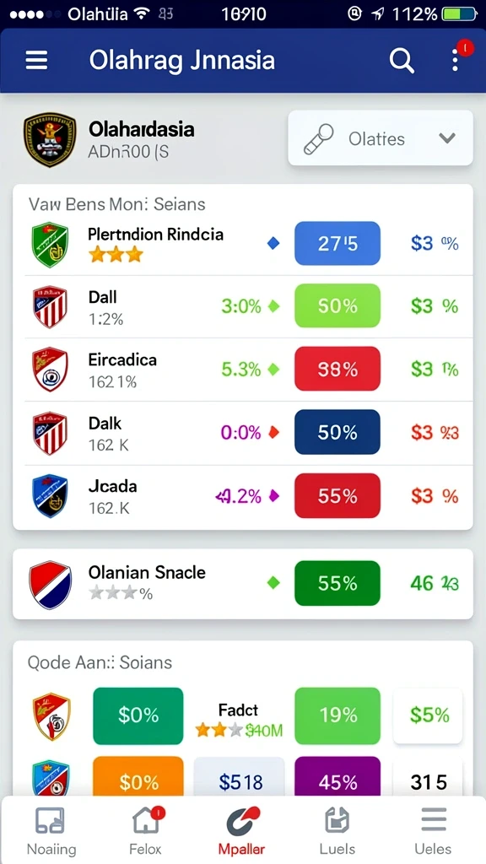Tap the red 38% button for Eircadica

coord(337,369)
